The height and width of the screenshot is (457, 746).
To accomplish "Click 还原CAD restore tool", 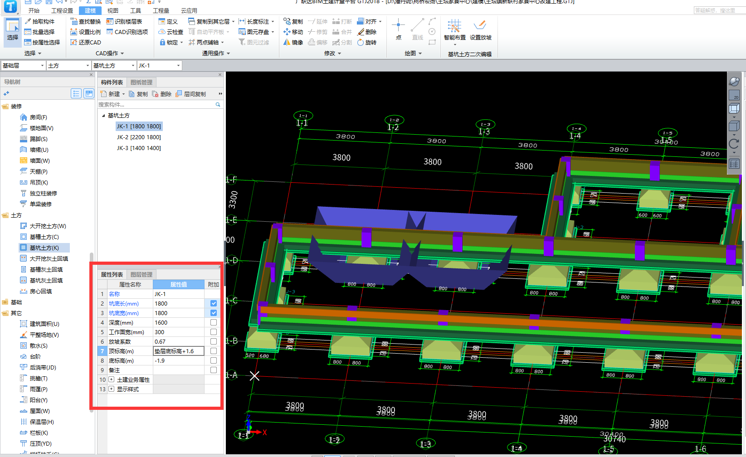I will click(86, 42).
